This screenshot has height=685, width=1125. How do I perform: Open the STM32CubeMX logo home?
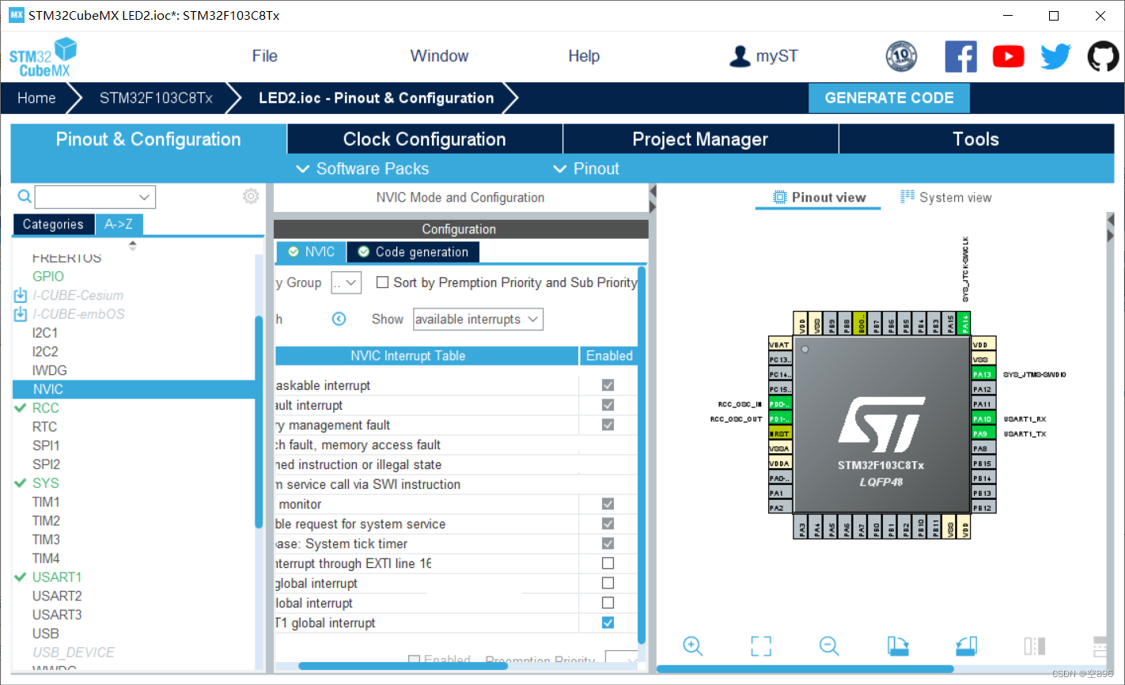point(44,57)
